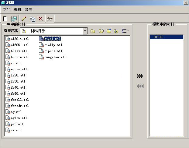Image resolution: width=189 pixels, height=148 pixels.
Task: Remove material from model with triple left arrows
Action: click(140, 86)
